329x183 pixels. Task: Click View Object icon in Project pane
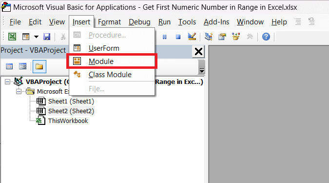[22, 66]
